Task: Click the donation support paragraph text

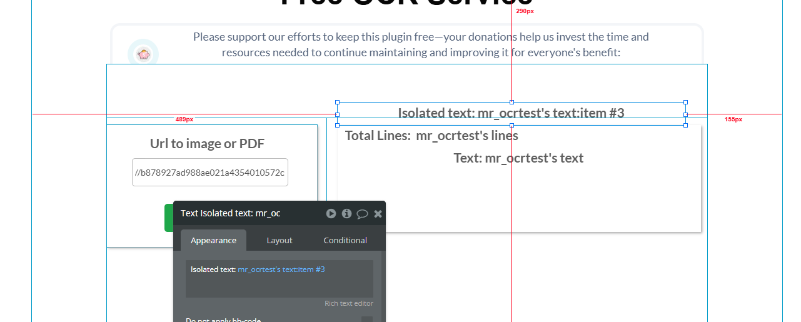Action: tap(421, 44)
